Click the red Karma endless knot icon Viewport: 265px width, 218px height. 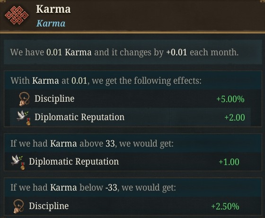(x=17, y=15)
